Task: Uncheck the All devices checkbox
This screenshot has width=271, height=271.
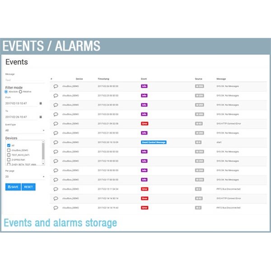Action: pyautogui.click(x=9, y=145)
